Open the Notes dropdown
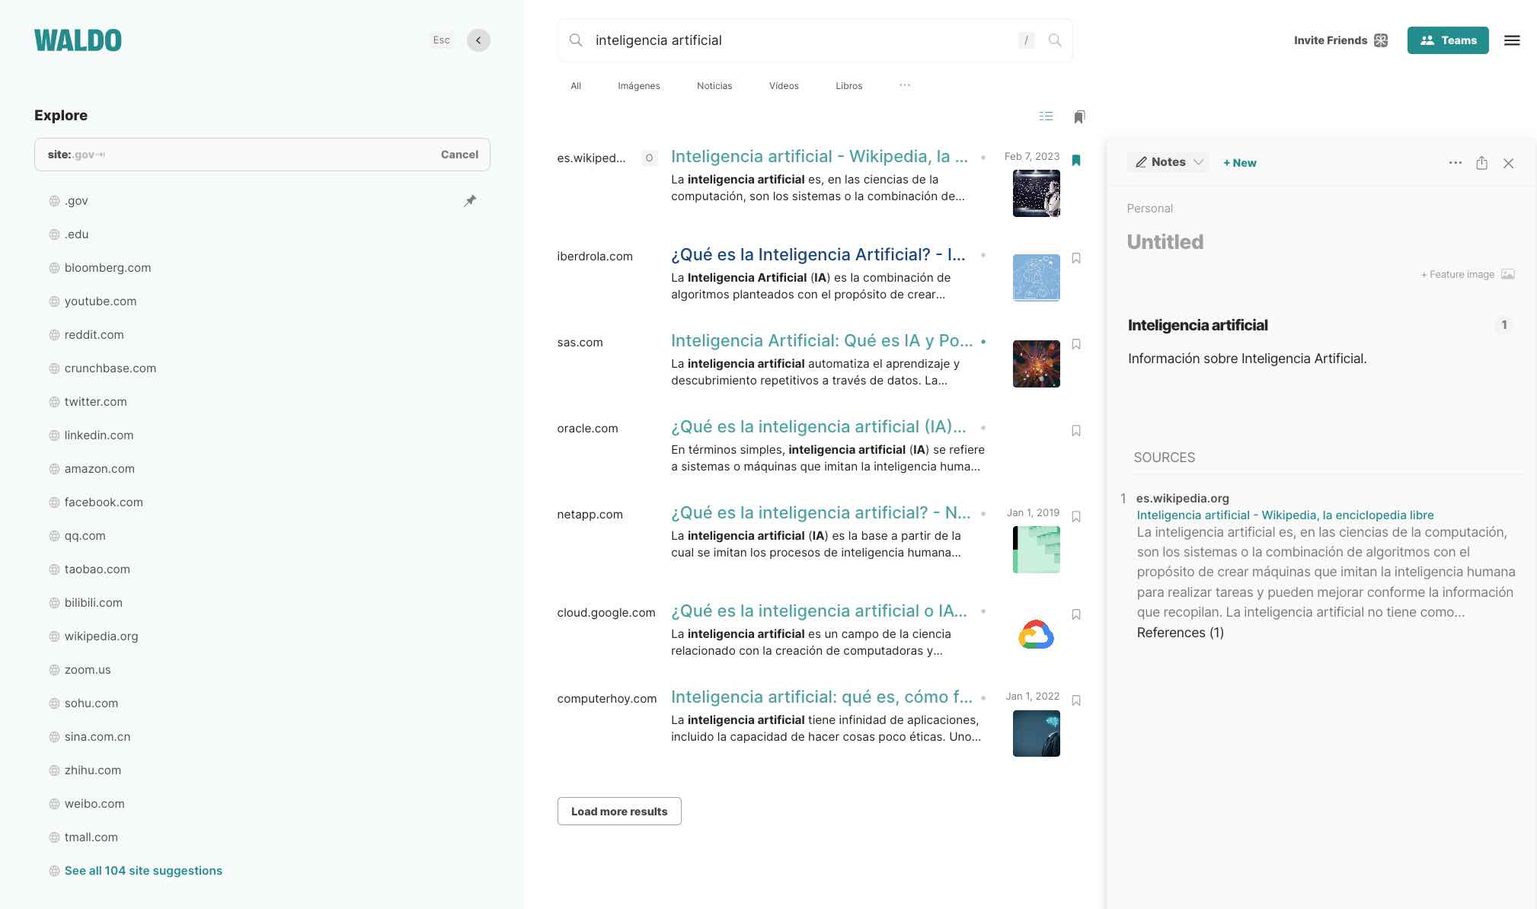 click(1168, 162)
